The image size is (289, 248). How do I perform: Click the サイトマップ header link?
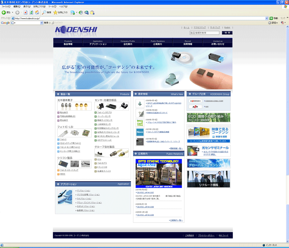(215, 27)
